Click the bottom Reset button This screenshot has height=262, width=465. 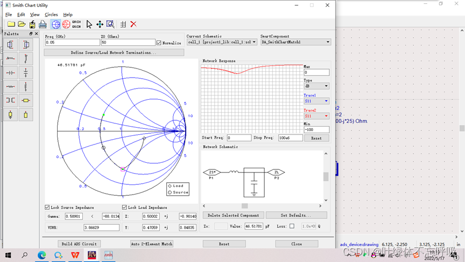(224, 244)
